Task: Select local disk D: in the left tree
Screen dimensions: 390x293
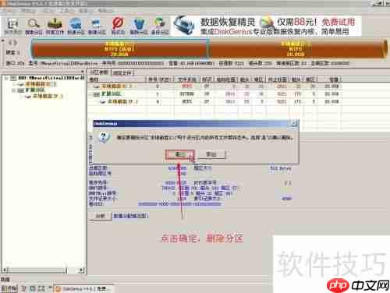Action: pos(48,97)
